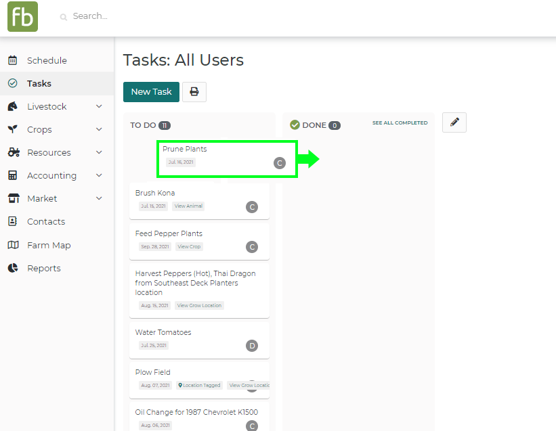Open the Market menu item
The height and width of the screenshot is (431, 556).
57,199
